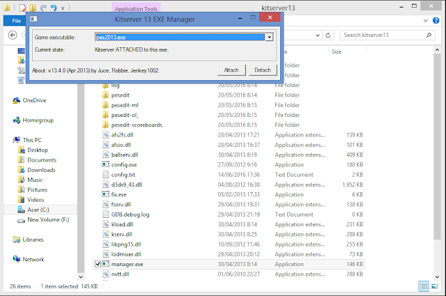Select the config.txt document icon
The width and height of the screenshot is (446, 296).
coord(106,175)
